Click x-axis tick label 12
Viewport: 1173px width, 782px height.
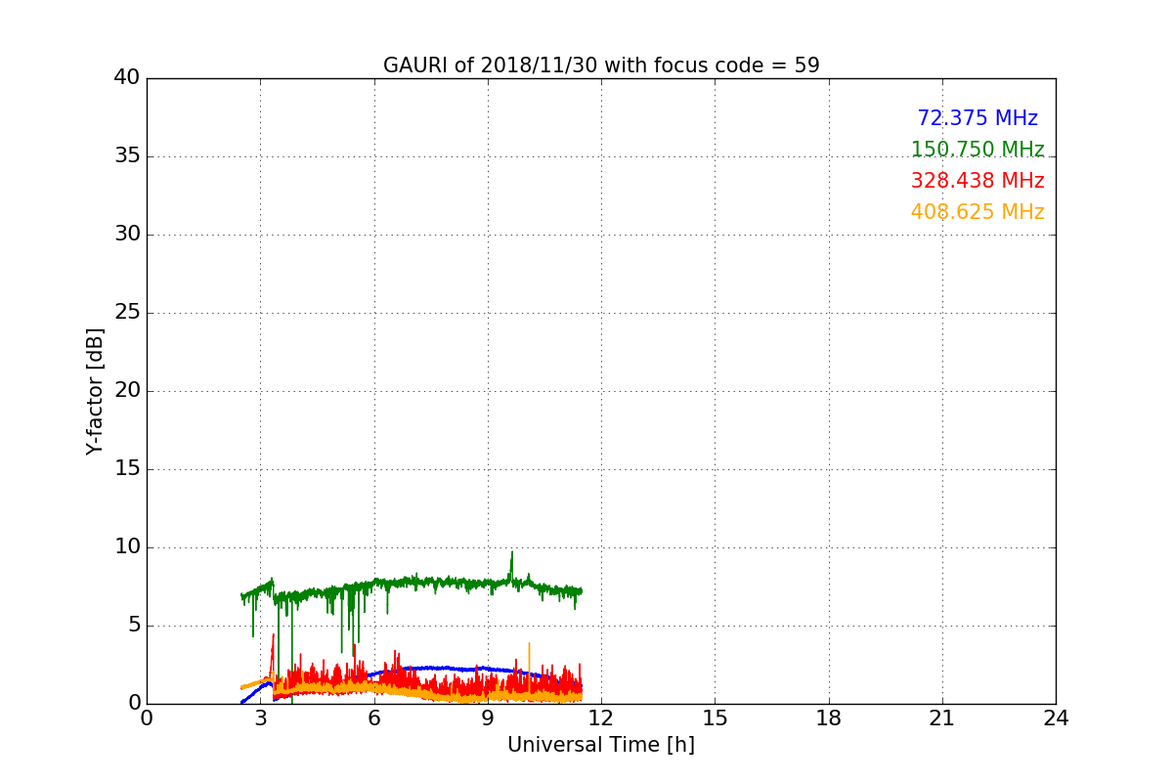pos(601,718)
